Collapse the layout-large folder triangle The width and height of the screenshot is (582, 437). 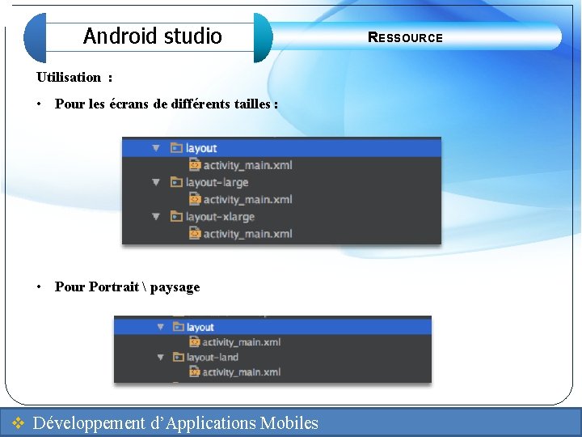click(156, 182)
